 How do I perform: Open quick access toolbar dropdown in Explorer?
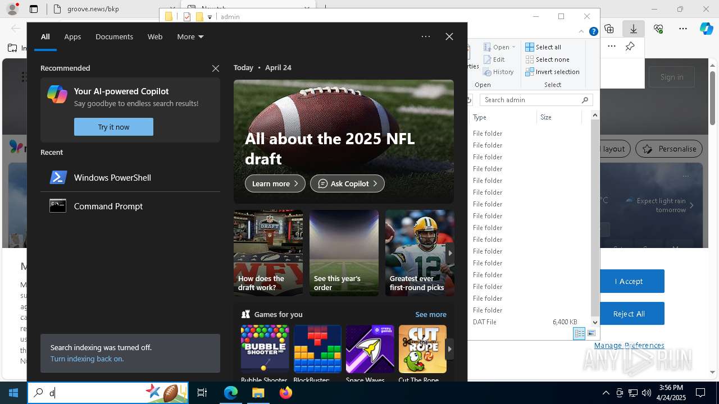[210, 17]
